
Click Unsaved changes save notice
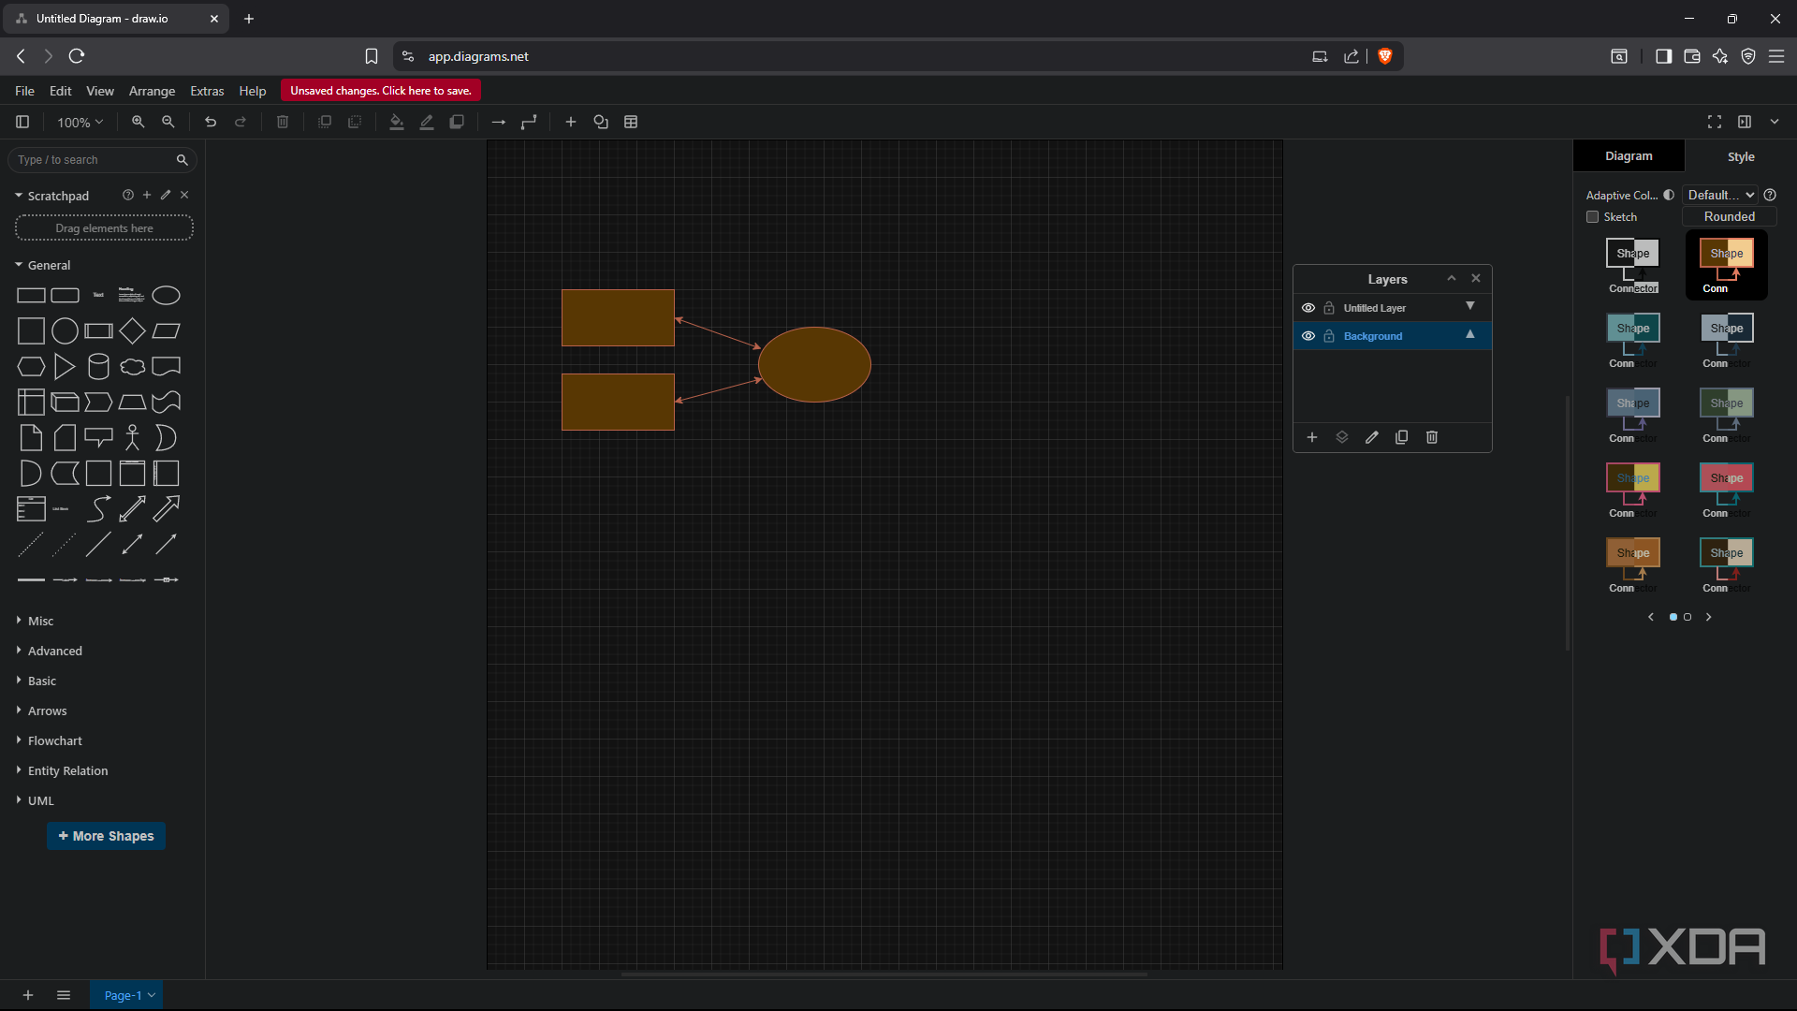380,91
